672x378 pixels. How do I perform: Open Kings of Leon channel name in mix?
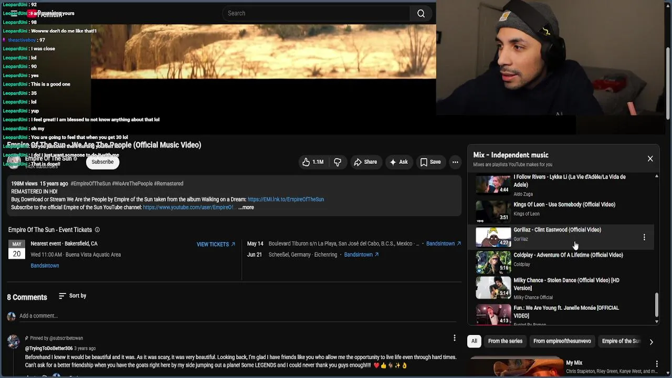(526, 214)
